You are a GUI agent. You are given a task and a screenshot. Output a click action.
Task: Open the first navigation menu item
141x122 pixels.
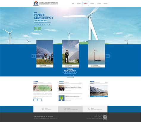click(73, 4)
